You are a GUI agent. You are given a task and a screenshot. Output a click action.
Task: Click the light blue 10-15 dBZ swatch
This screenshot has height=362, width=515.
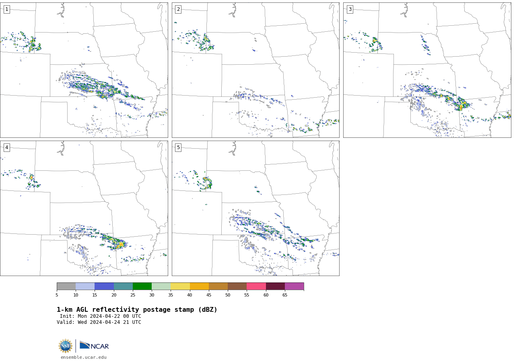85,286
